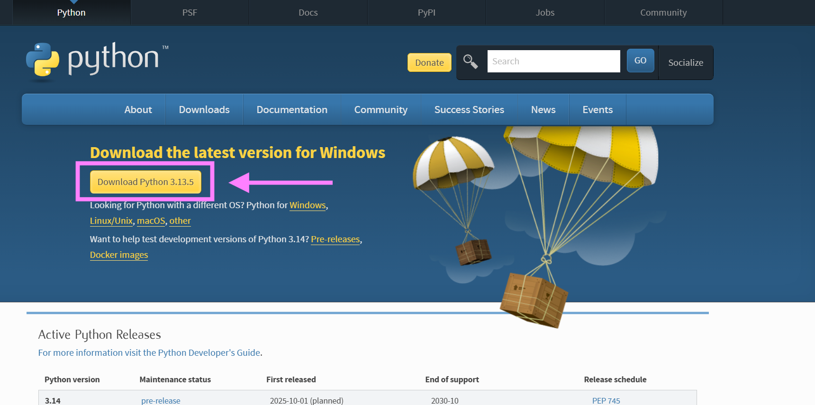Follow the Linux/Unix link

(x=111, y=220)
